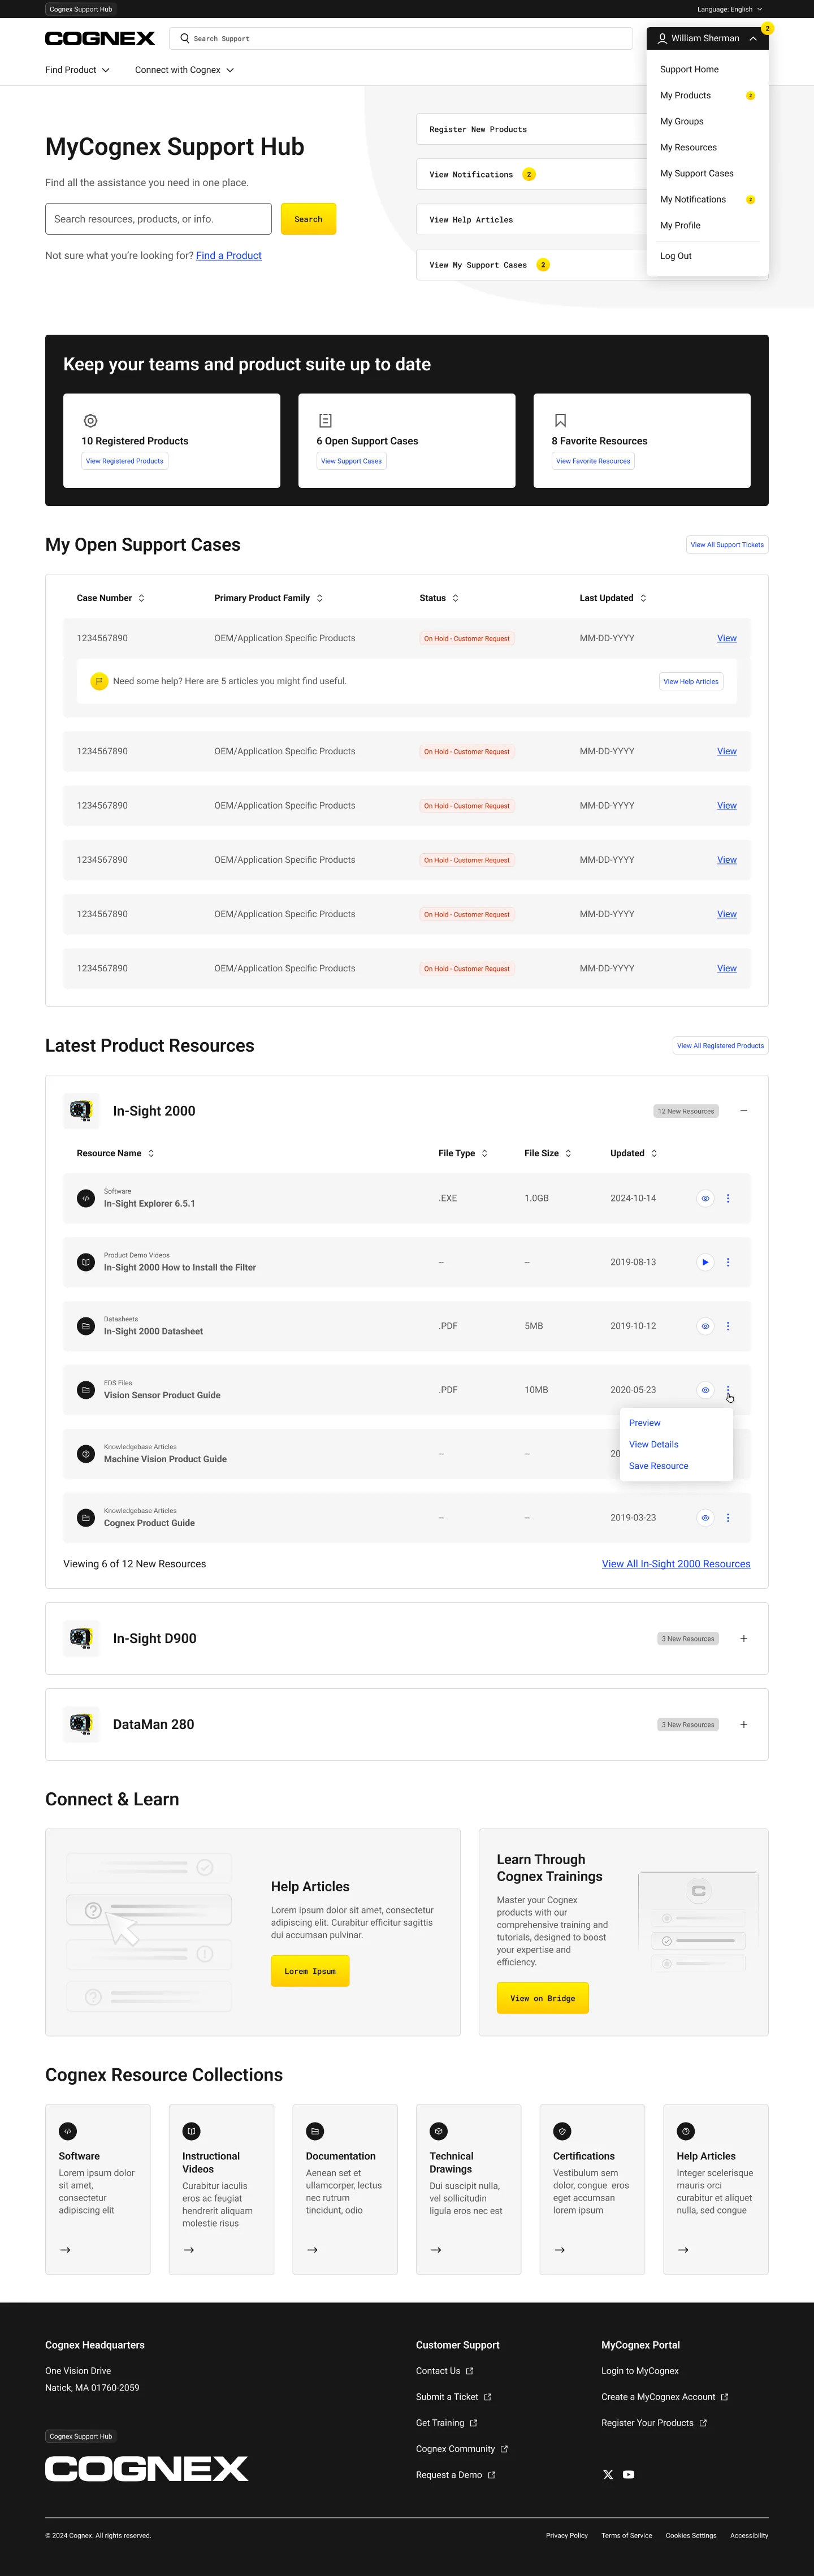Click the X social media icon in footer
This screenshot has height=2576, width=814.
[608, 2474]
